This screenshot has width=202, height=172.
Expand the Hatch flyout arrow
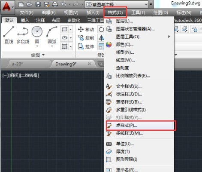point(71,46)
